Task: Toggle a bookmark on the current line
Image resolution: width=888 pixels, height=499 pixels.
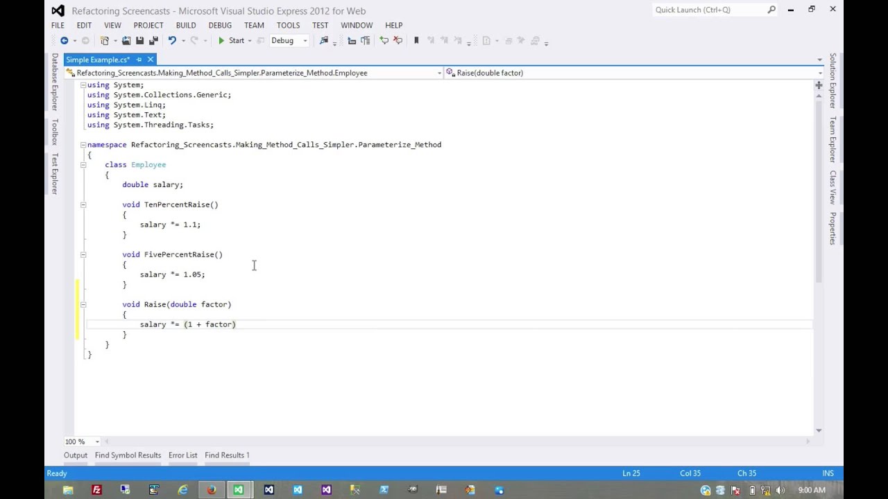Action: point(416,41)
